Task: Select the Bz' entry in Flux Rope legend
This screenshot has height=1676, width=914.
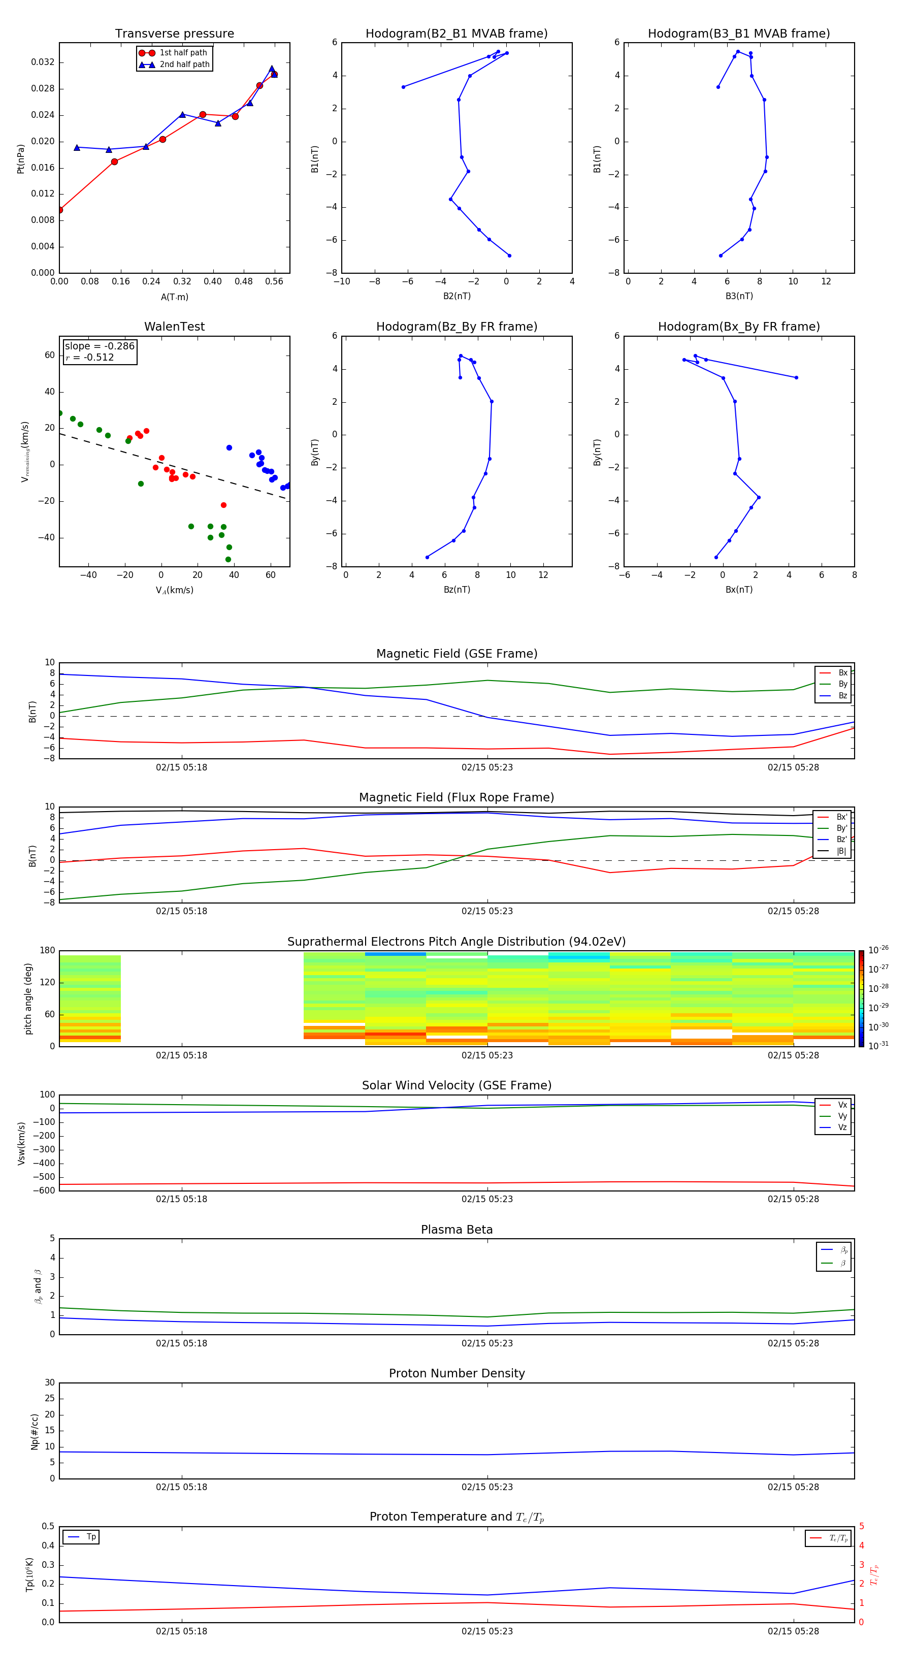Action: click(x=832, y=840)
